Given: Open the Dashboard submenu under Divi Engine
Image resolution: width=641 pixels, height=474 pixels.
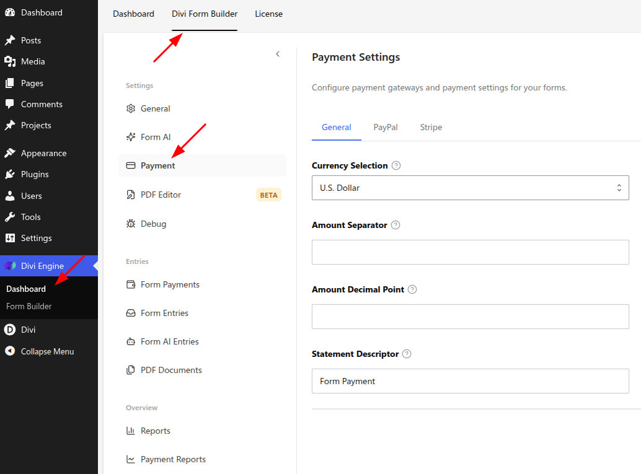Looking at the screenshot, I should point(26,289).
